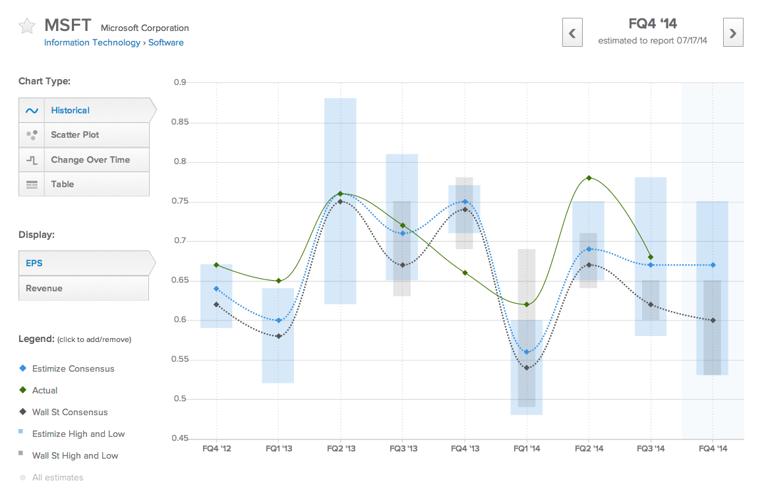Click the FQ4 '13 axis label
Screen dimensions: 764x487
[x=465, y=449]
